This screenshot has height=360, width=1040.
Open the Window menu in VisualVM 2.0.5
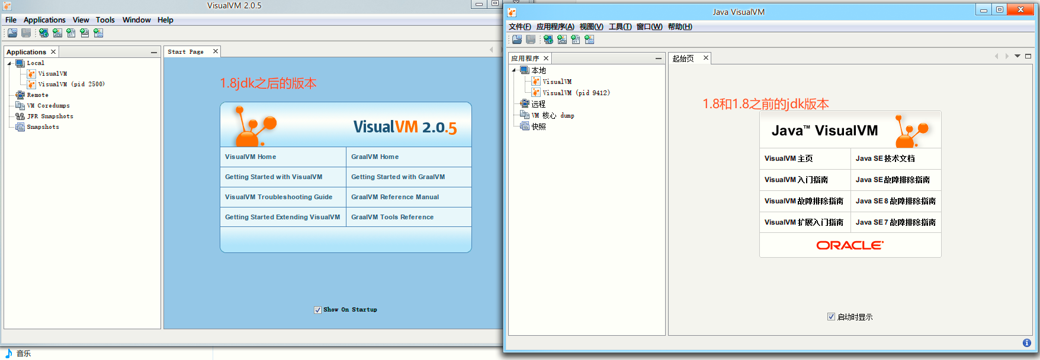coord(137,20)
